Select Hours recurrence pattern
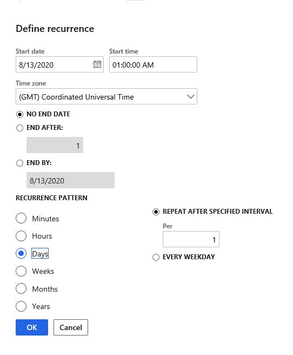Image resolution: width=293 pixels, height=355 pixels. tap(21, 236)
